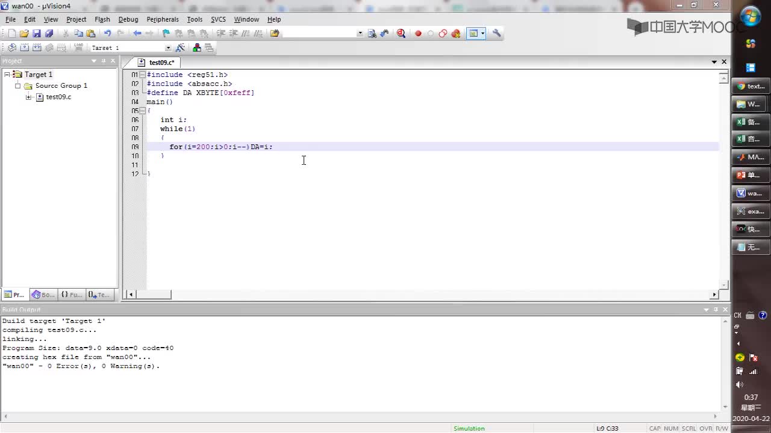
Task: Close the test09.c editor tab
Action: tap(724, 62)
